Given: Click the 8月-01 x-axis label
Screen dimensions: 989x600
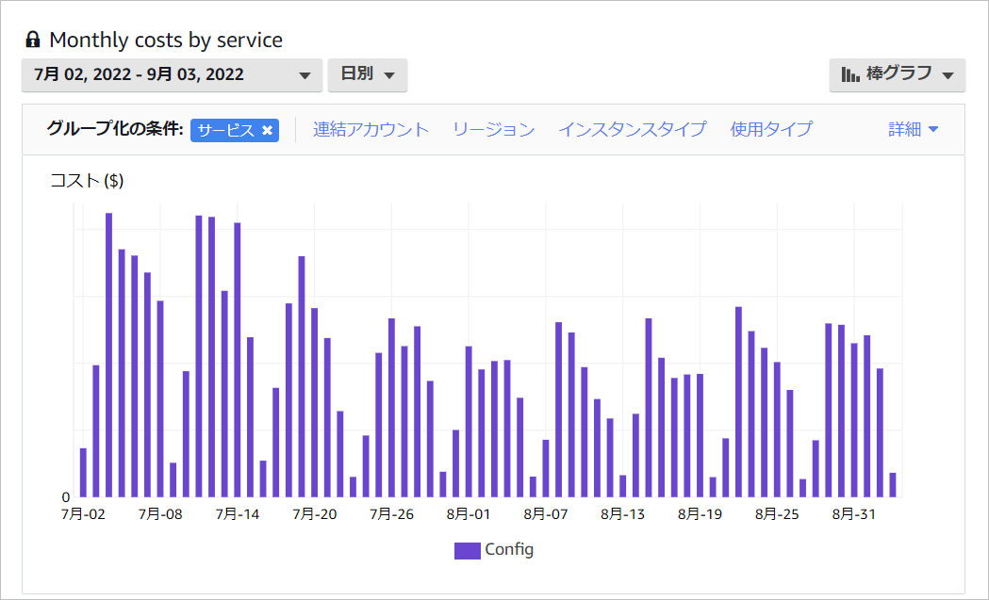Looking at the screenshot, I should coord(469,514).
